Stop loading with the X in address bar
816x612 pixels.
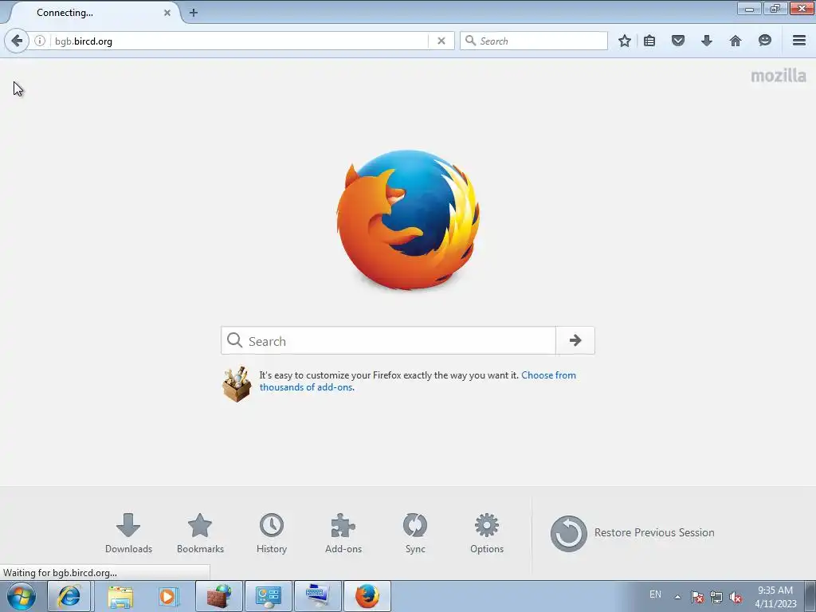(x=441, y=41)
